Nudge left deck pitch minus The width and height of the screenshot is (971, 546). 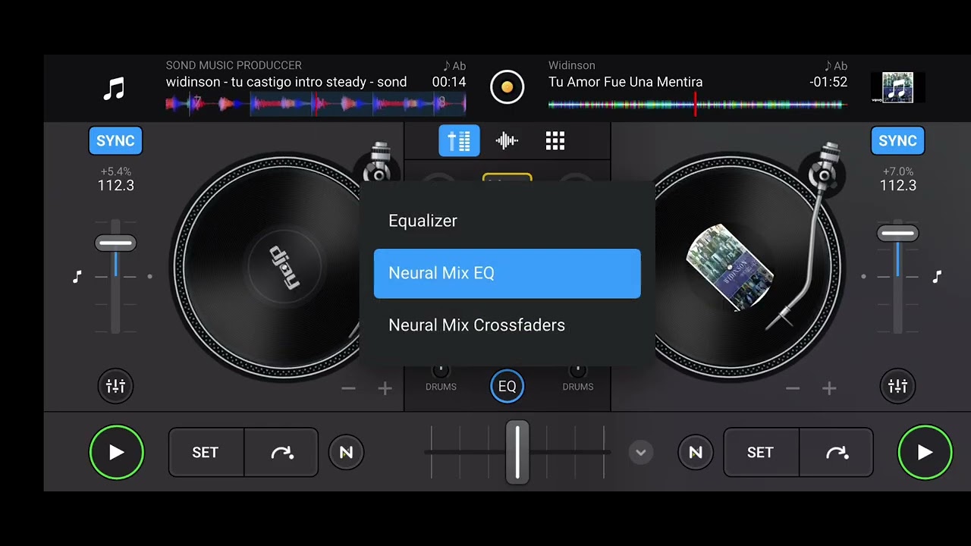348,389
